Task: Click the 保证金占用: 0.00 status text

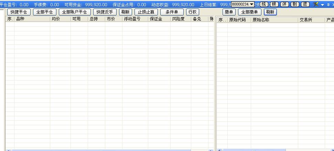Action: coord(130,5)
